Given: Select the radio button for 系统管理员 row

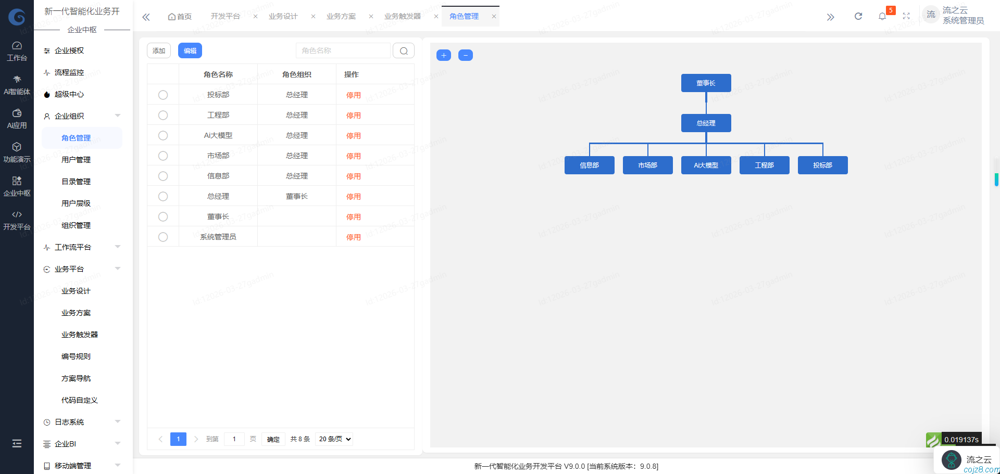Looking at the screenshot, I should point(162,237).
